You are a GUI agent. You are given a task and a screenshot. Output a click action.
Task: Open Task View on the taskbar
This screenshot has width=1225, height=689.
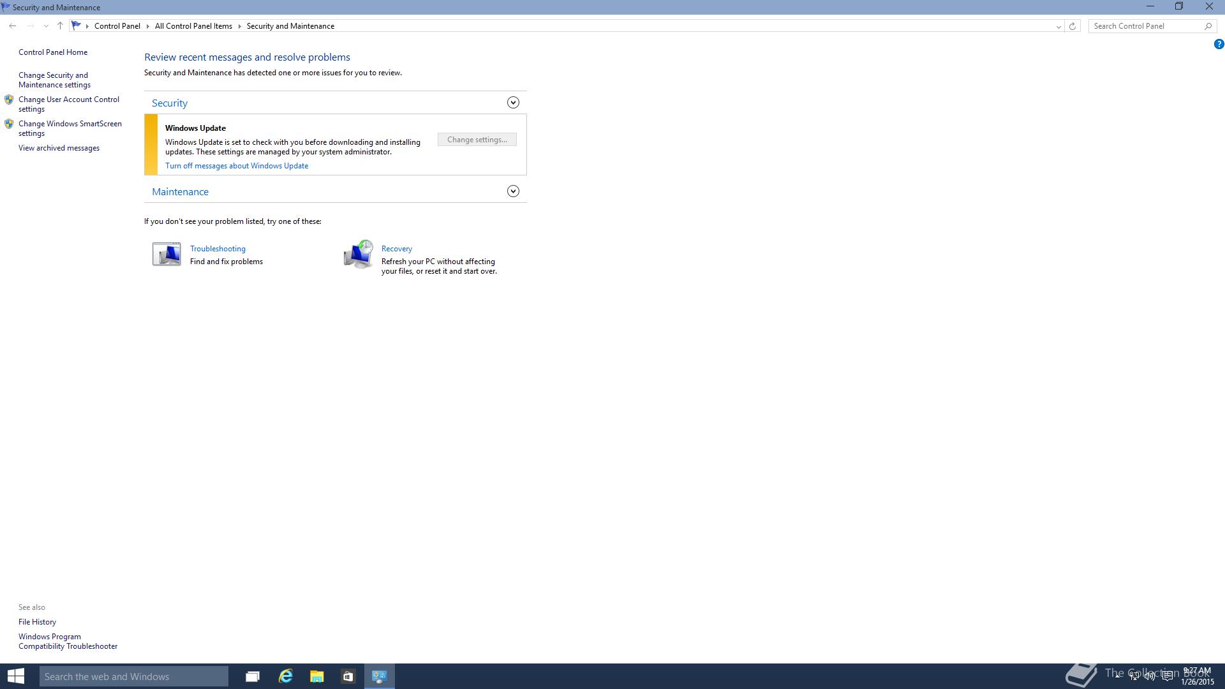253,676
